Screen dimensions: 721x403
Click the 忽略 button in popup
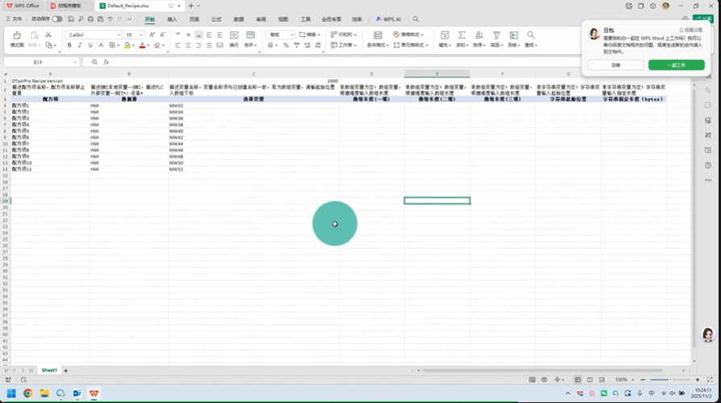[x=615, y=64]
